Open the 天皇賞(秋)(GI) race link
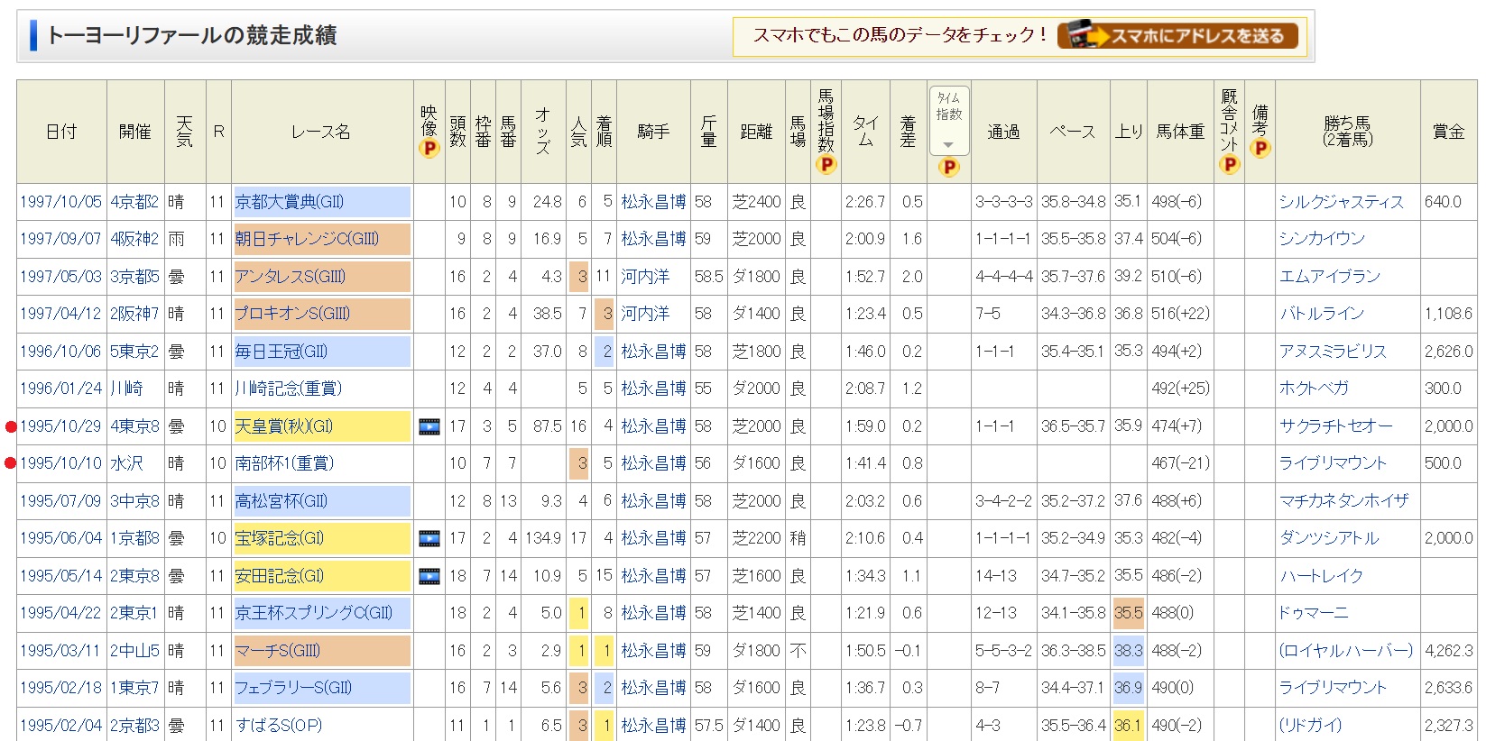Image resolution: width=1486 pixels, height=741 pixels. (x=284, y=426)
